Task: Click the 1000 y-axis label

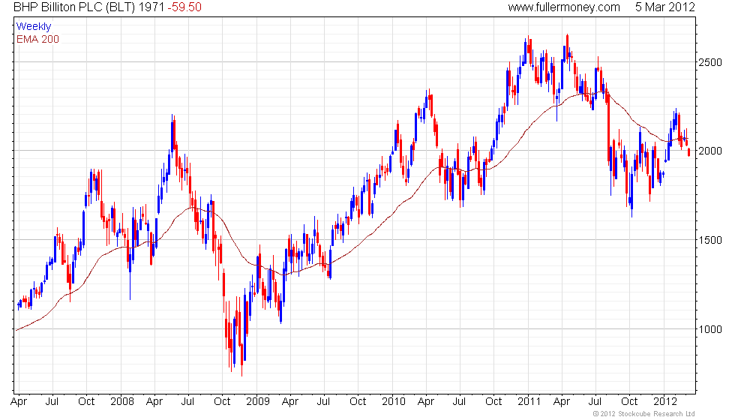Action: (x=709, y=329)
